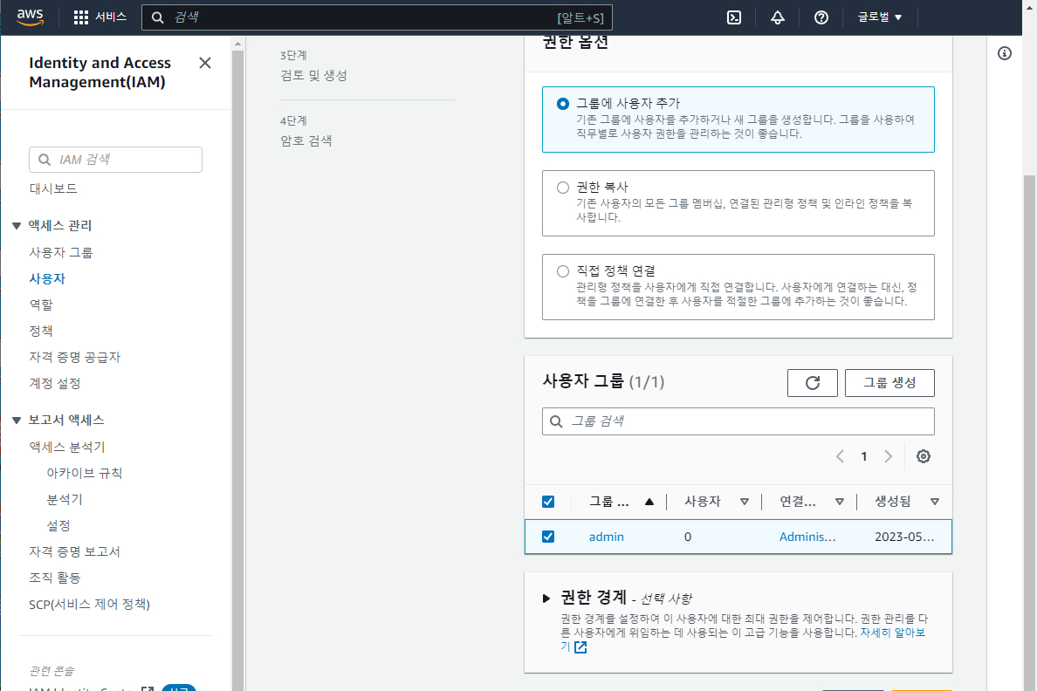
Task: Go to the next page of groups
Action: coord(889,456)
